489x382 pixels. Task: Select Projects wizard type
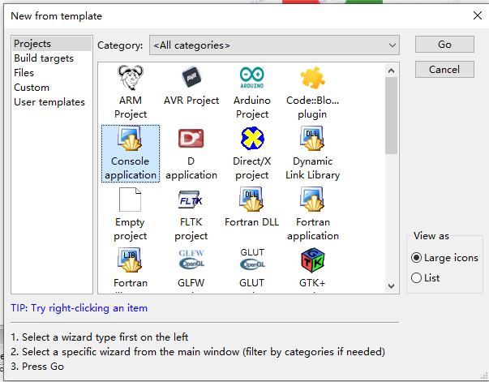point(52,44)
